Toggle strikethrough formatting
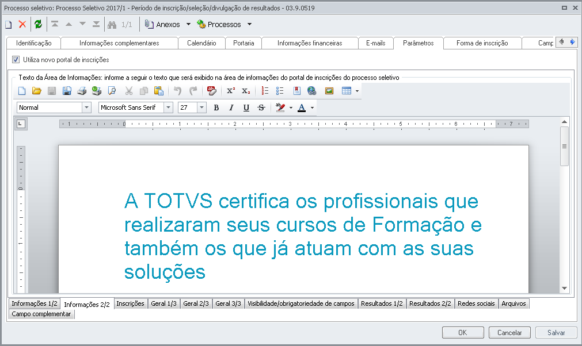This screenshot has width=582, height=346. pos(261,108)
